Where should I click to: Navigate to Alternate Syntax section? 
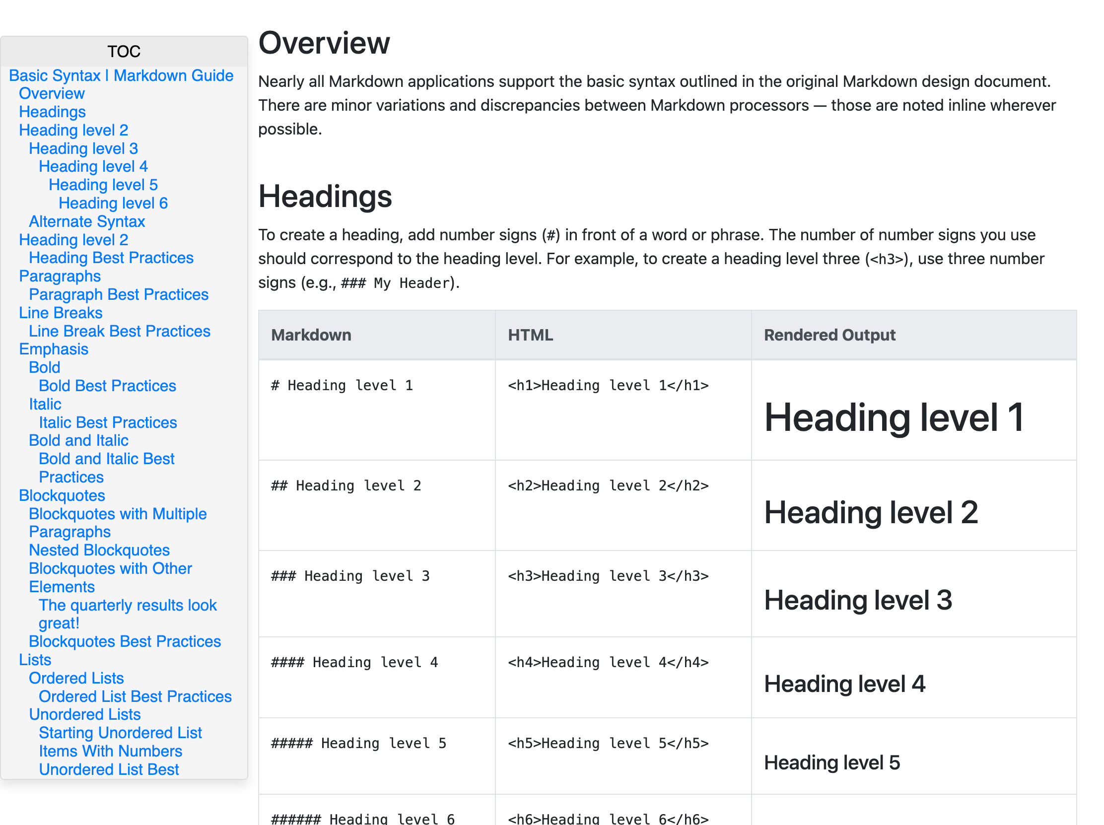click(86, 221)
